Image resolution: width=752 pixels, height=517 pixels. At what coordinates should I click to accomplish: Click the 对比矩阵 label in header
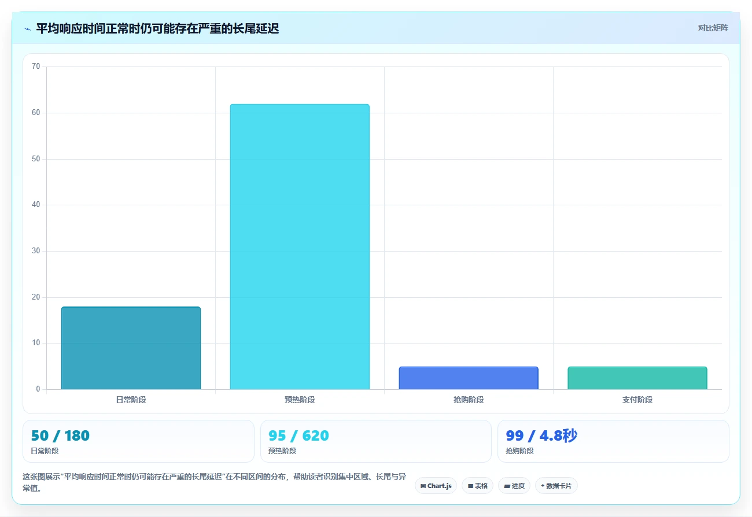pos(713,28)
